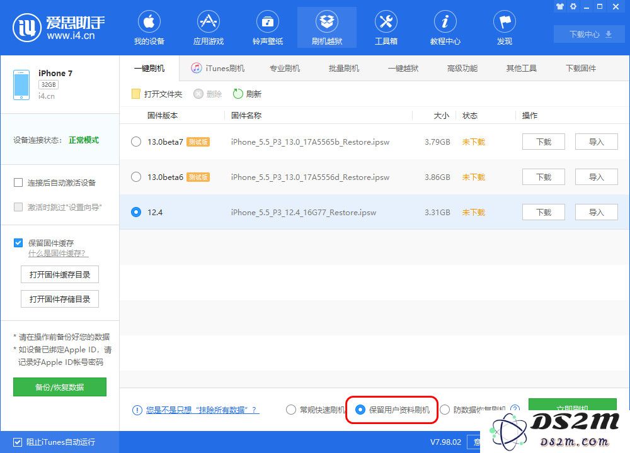
Task: Switch to the 其他工具 tab
Action: (522, 68)
